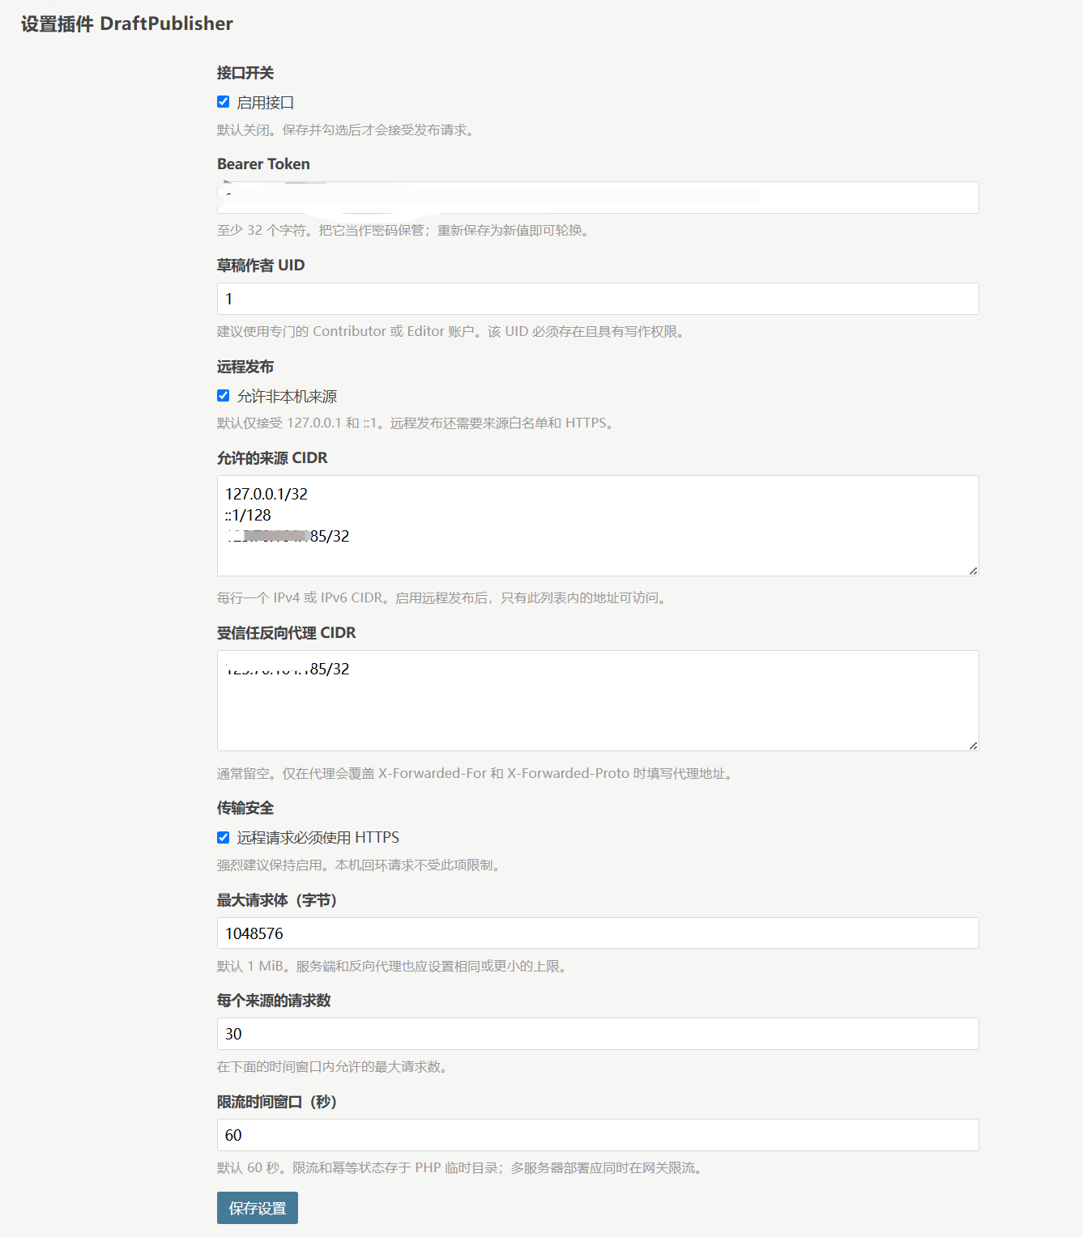Click hint about Contributor 或 Editor 账户

point(453,332)
